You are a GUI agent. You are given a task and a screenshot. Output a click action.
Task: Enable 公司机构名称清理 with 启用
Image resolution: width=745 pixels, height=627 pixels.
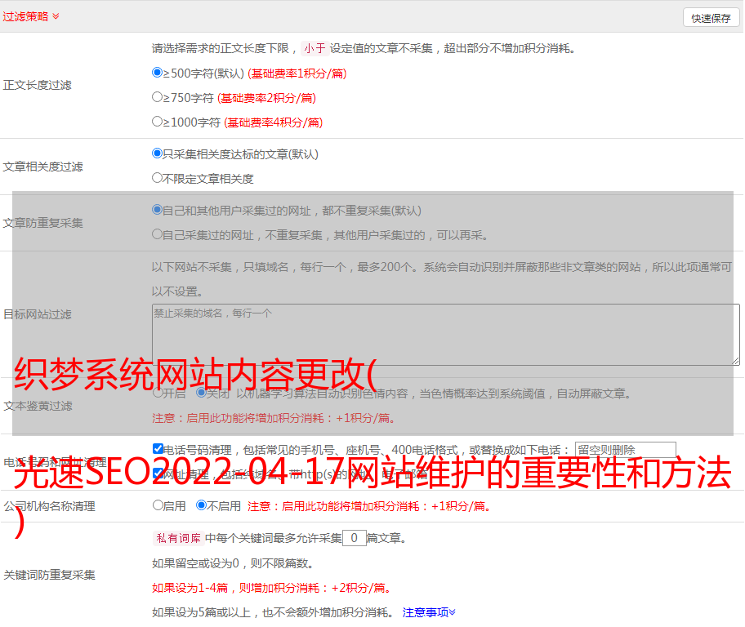[158, 505]
